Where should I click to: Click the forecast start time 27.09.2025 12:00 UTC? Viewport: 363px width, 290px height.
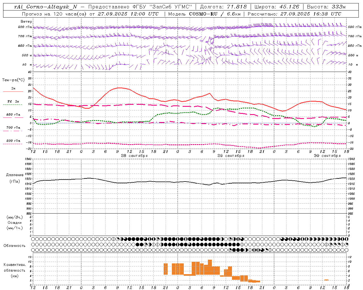tap(128, 14)
